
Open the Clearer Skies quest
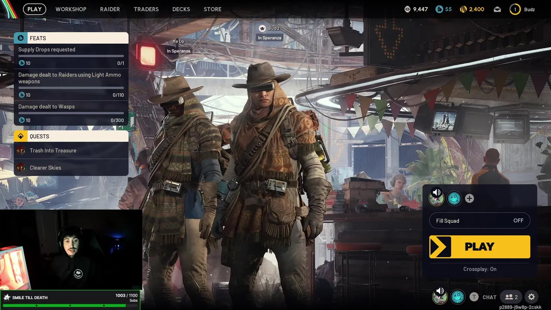pyautogui.click(x=71, y=167)
